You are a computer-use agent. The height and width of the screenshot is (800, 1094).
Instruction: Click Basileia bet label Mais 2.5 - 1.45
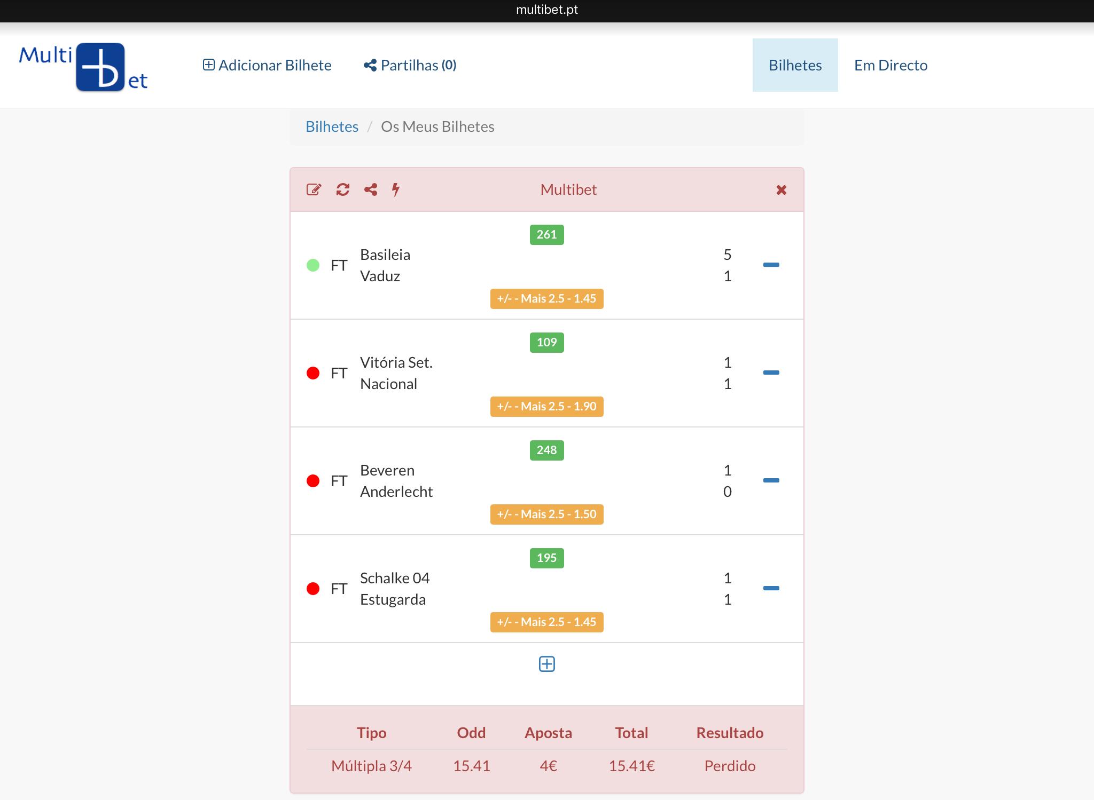[x=546, y=299]
